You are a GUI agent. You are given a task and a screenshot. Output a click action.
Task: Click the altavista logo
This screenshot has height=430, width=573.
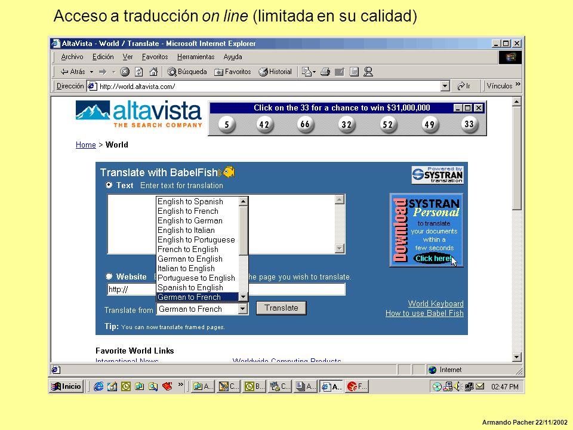(x=139, y=113)
